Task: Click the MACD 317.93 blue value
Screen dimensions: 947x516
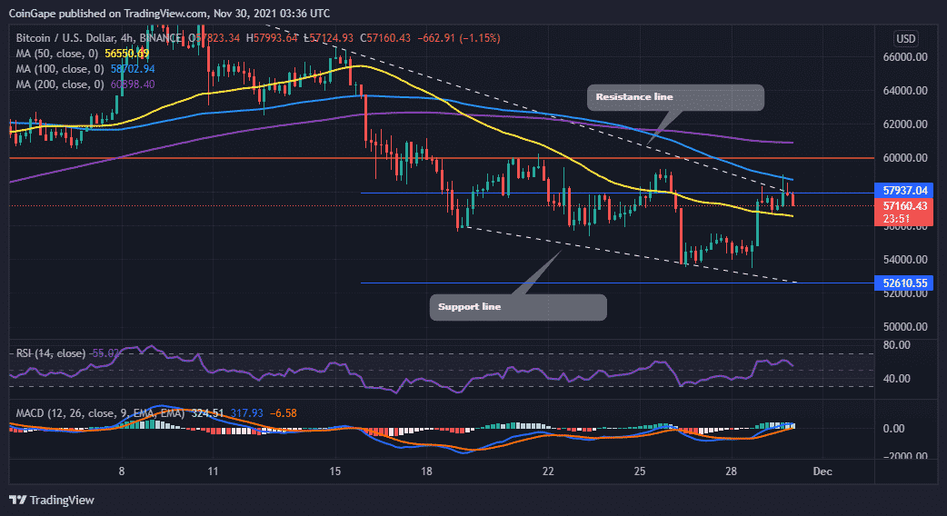Action: tap(246, 413)
